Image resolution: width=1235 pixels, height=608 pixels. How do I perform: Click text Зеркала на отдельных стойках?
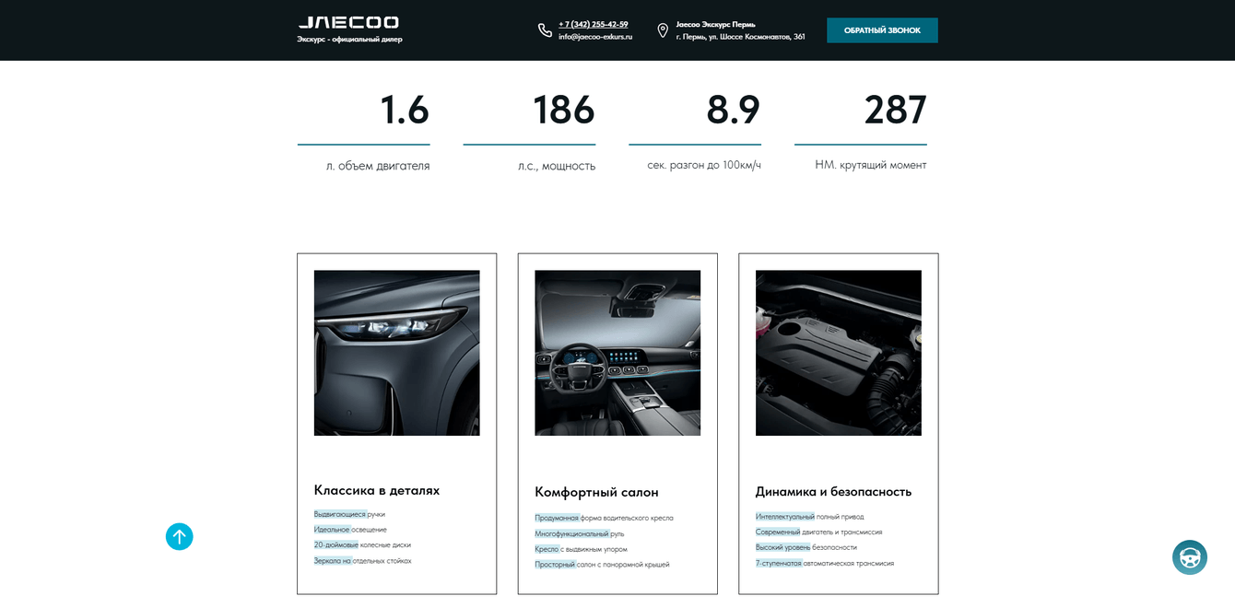(x=362, y=560)
